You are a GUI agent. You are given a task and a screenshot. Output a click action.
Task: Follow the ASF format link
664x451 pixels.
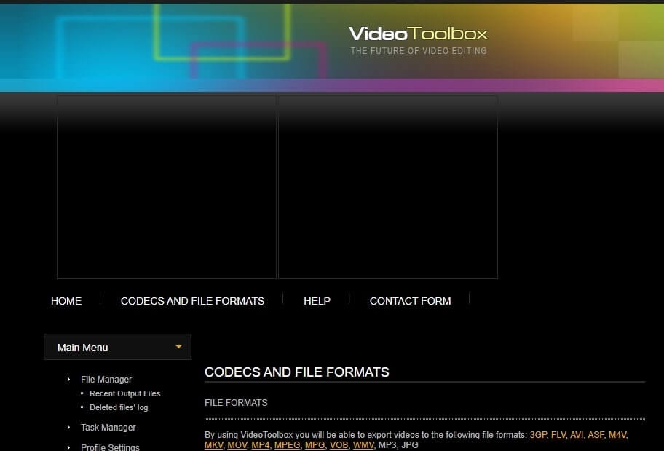[596, 435]
